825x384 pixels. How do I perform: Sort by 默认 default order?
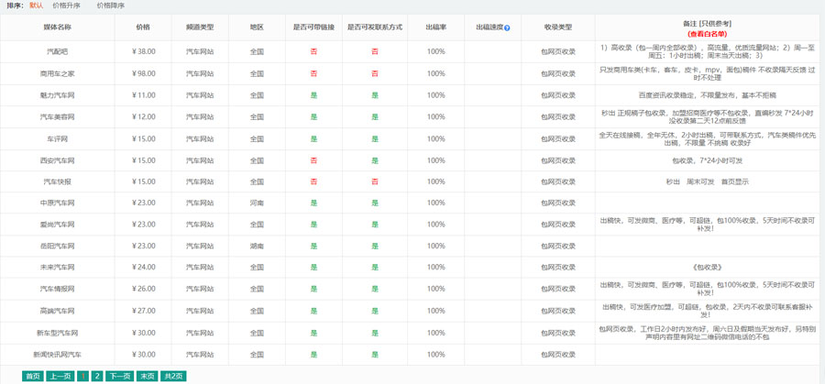[x=36, y=5]
